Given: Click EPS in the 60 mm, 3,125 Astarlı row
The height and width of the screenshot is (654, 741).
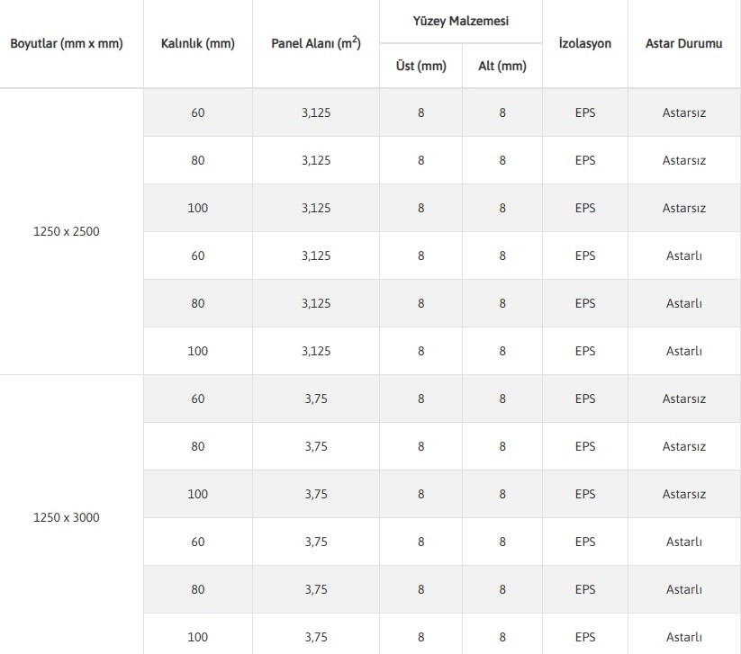Looking at the screenshot, I should coord(584,255).
